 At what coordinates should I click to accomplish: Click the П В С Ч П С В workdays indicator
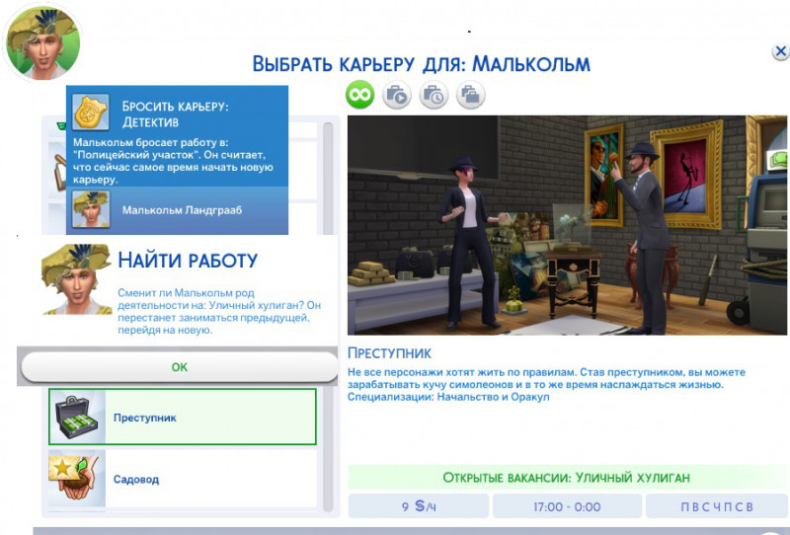pos(717,506)
